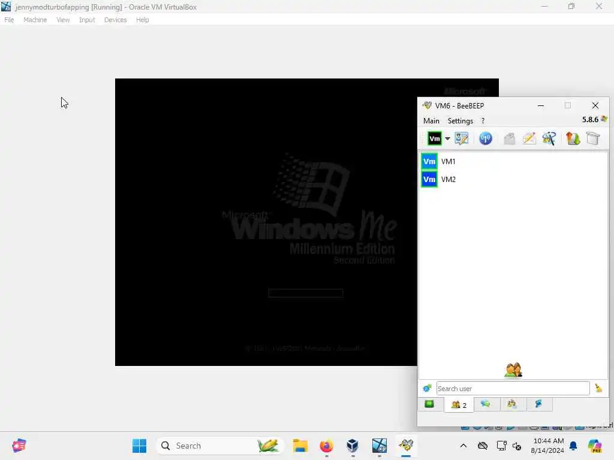
Task: Minimize the VirtualBox window
Action: point(544,6)
